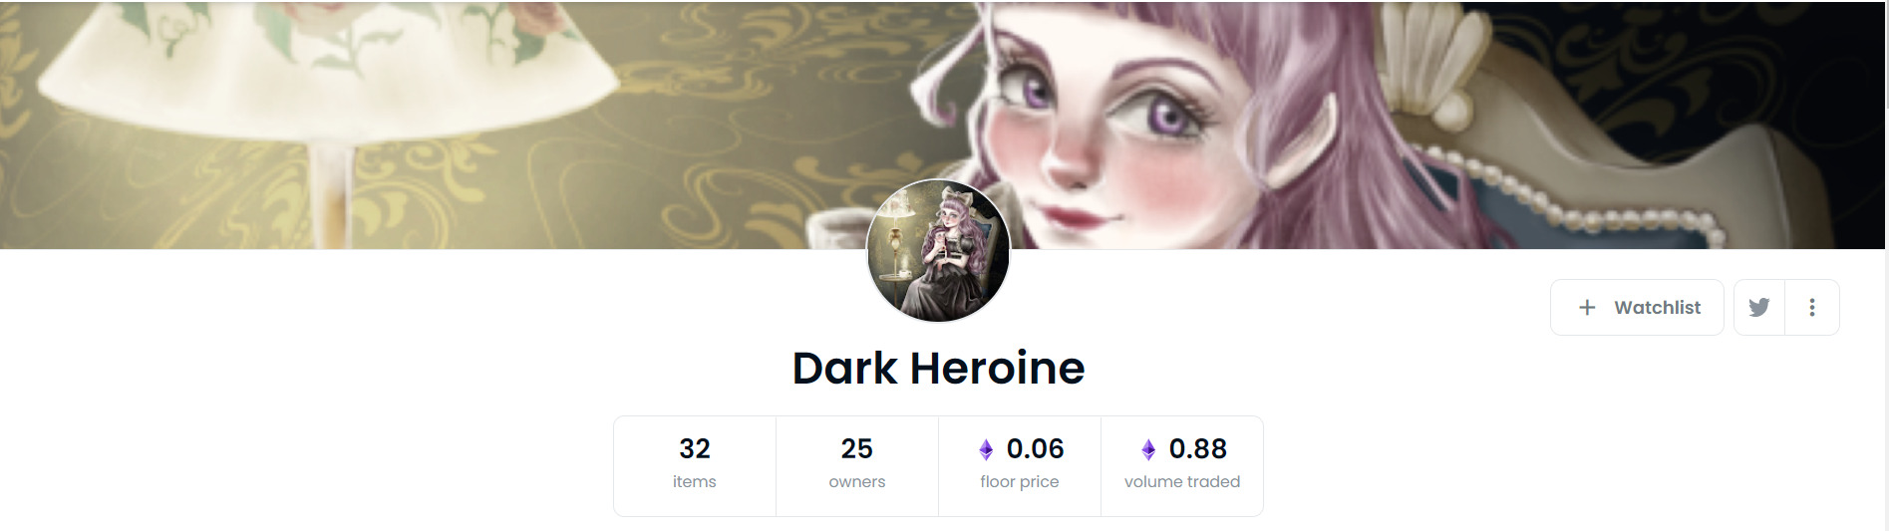
Task: View the 25 owners count
Action: pyautogui.click(x=857, y=449)
